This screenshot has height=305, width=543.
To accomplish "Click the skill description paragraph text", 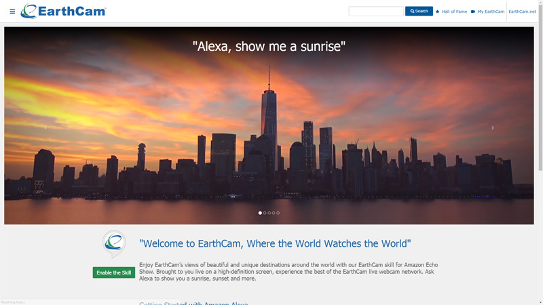I will pyautogui.click(x=288, y=272).
